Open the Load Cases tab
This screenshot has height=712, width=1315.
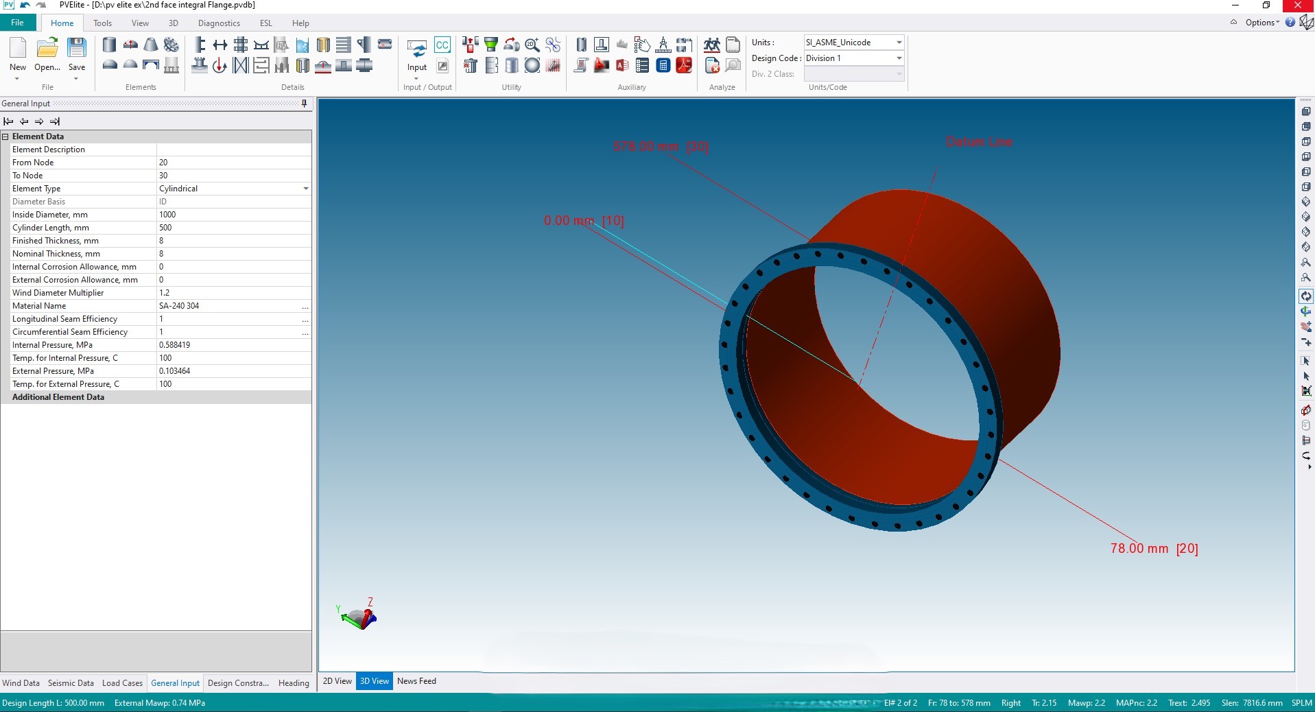pos(122,683)
